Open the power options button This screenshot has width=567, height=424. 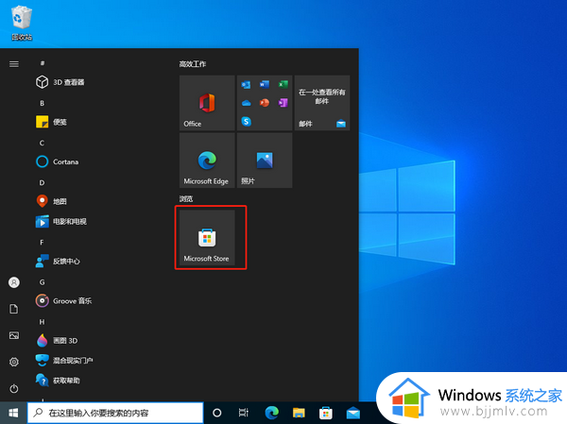[14, 388]
